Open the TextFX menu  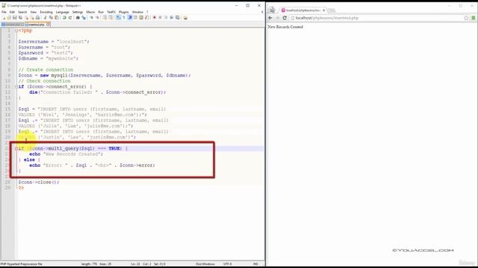pyautogui.click(x=111, y=12)
